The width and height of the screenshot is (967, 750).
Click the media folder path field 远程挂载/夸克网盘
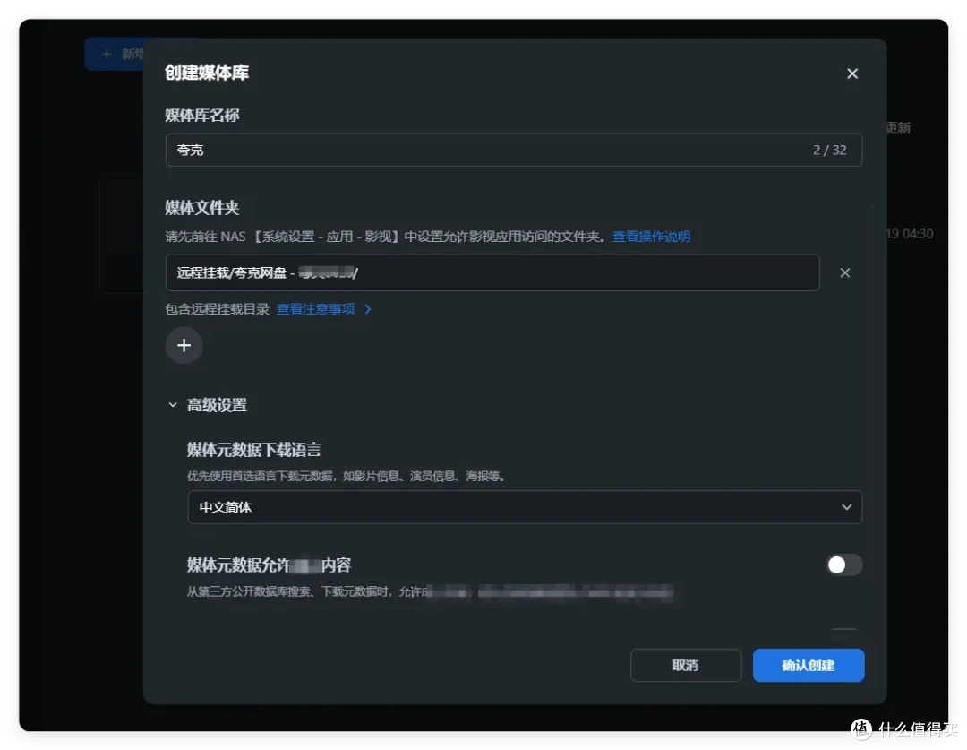492,272
